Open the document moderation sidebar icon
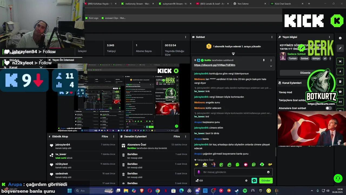Screen dimensions: 346x195 pyautogui.click(x=340, y=82)
